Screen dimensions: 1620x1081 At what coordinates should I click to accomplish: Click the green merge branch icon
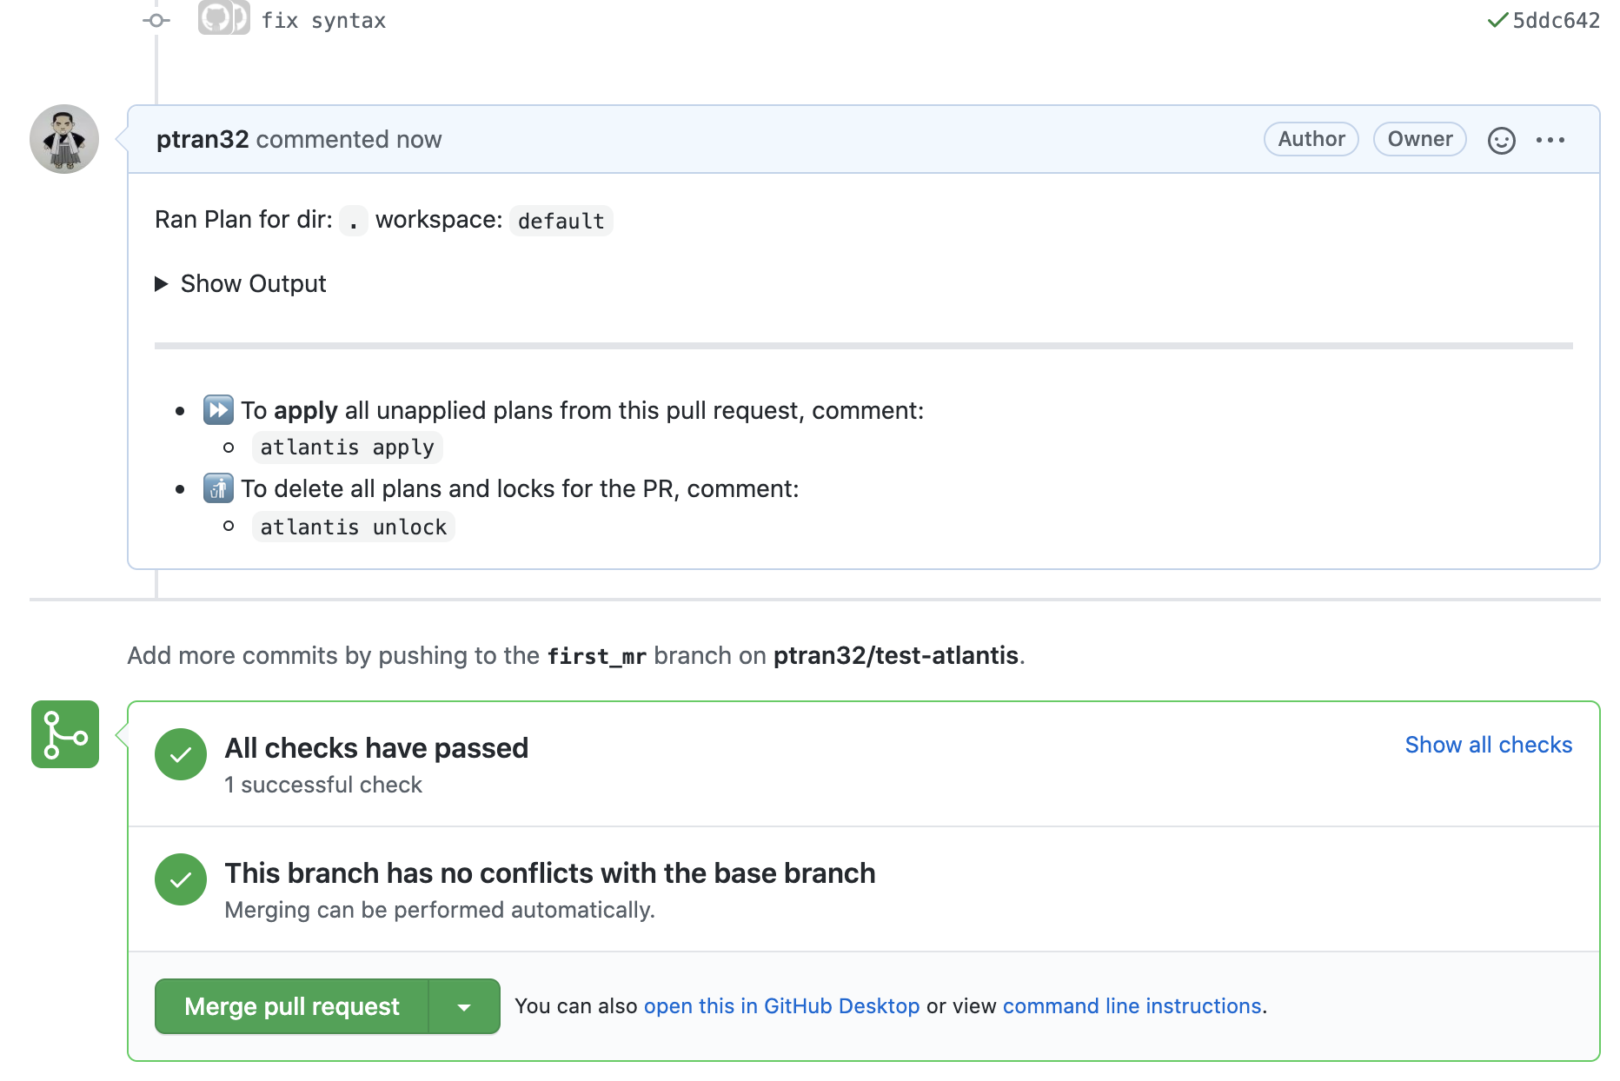(x=65, y=734)
